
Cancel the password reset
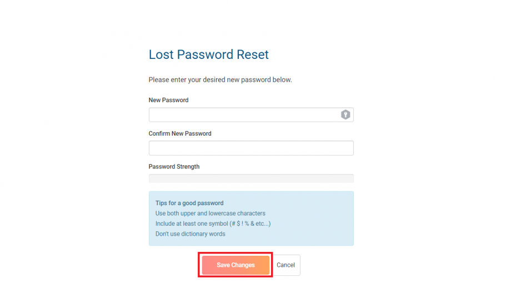pyautogui.click(x=286, y=265)
